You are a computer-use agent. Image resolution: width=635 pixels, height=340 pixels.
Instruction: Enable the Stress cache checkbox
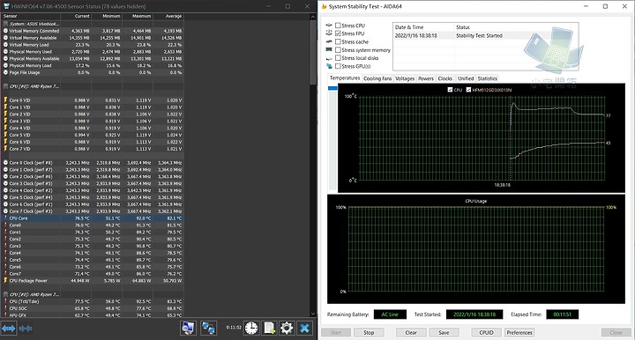click(338, 41)
